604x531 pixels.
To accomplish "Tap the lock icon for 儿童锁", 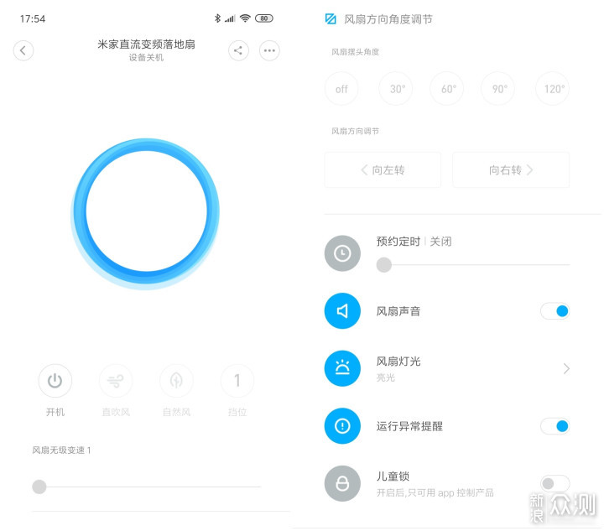I will pyautogui.click(x=342, y=483).
